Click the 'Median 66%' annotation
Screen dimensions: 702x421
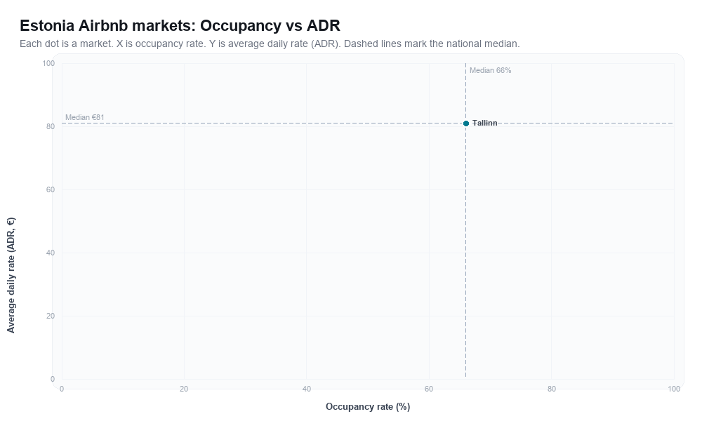pyautogui.click(x=490, y=70)
